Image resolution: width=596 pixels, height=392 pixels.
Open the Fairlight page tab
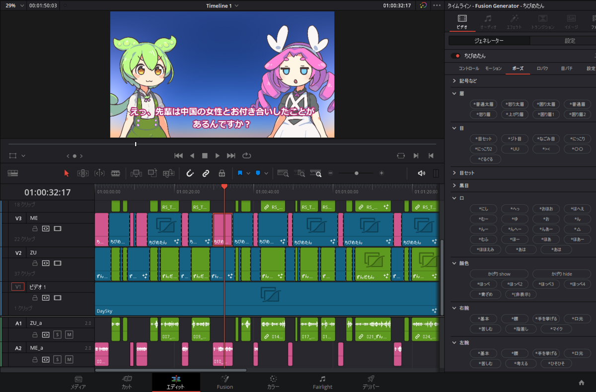[x=322, y=382]
